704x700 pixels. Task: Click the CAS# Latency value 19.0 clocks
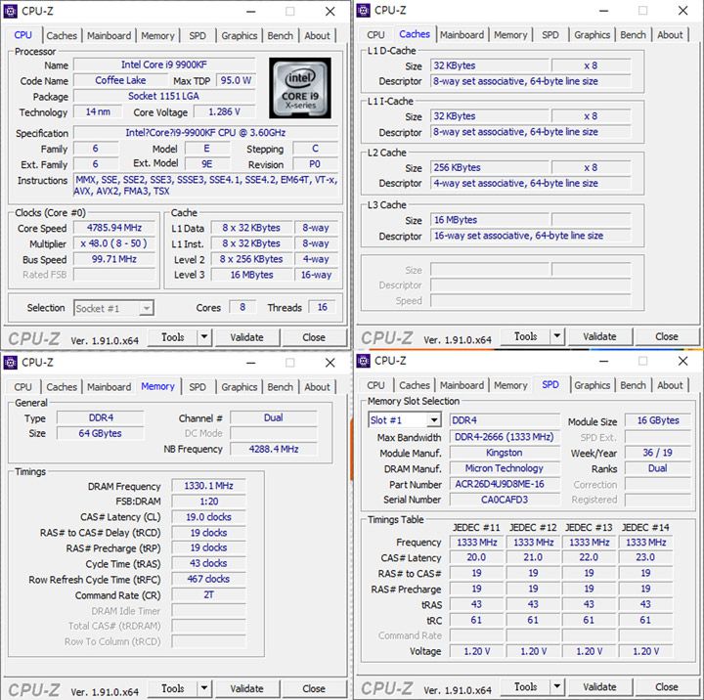click(x=209, y=517)
